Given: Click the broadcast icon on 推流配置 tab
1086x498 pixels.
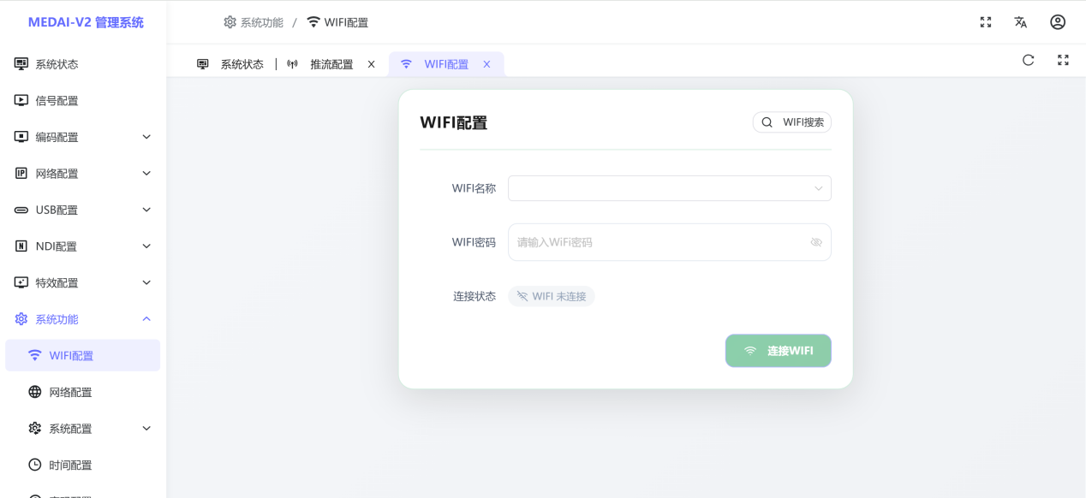Looking at the screenshot, I should click(292, 64).
